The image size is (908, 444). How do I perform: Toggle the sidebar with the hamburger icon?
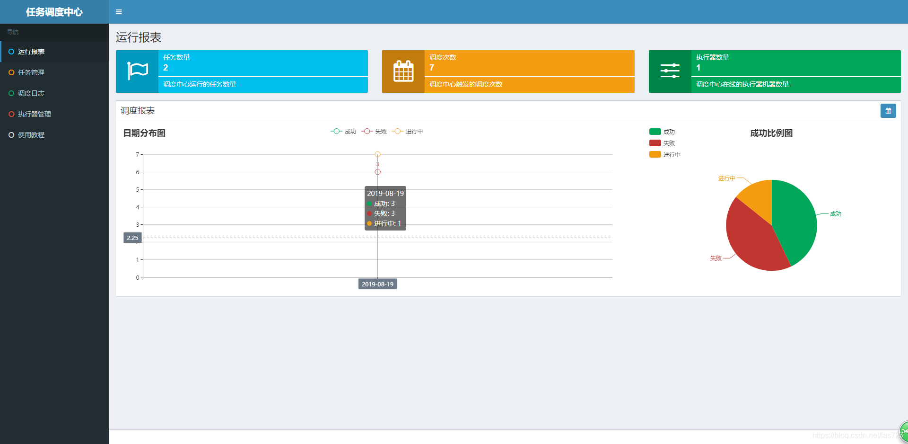[x=119, y=12]
